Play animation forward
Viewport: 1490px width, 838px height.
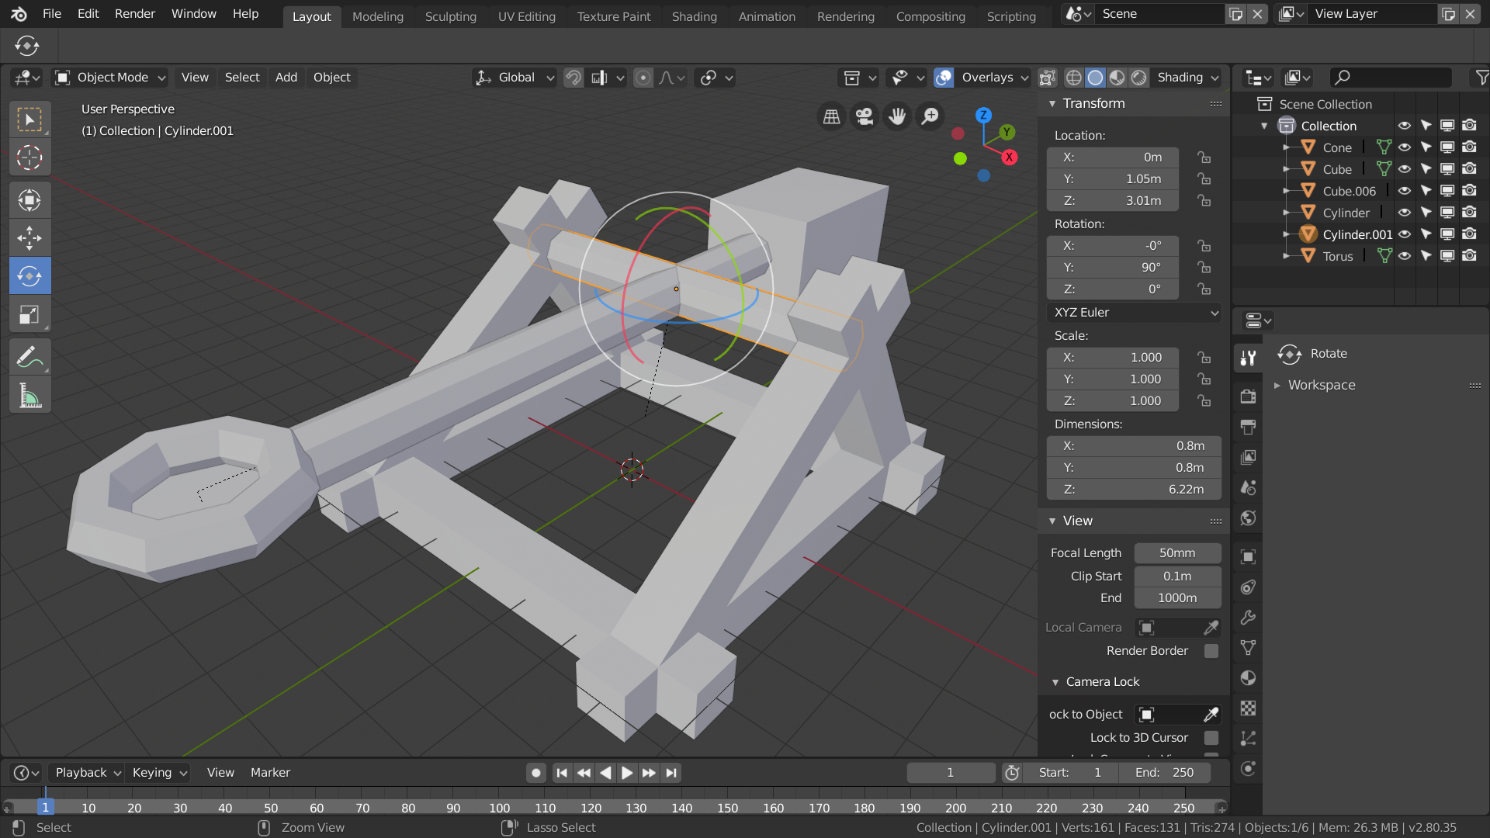pos(627,773)
